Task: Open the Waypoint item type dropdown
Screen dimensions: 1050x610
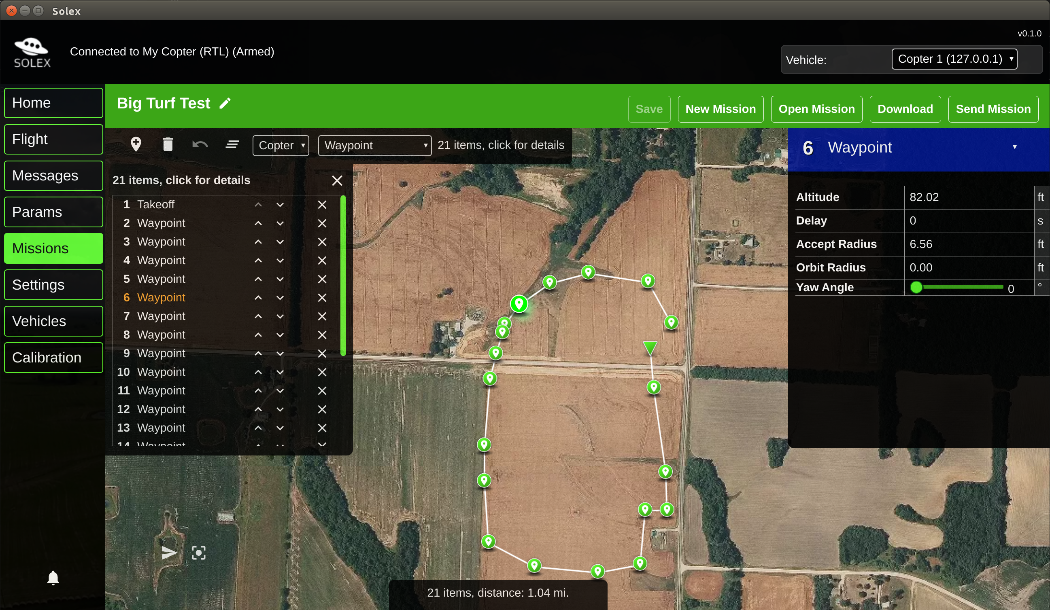Action: pos(374,145)
